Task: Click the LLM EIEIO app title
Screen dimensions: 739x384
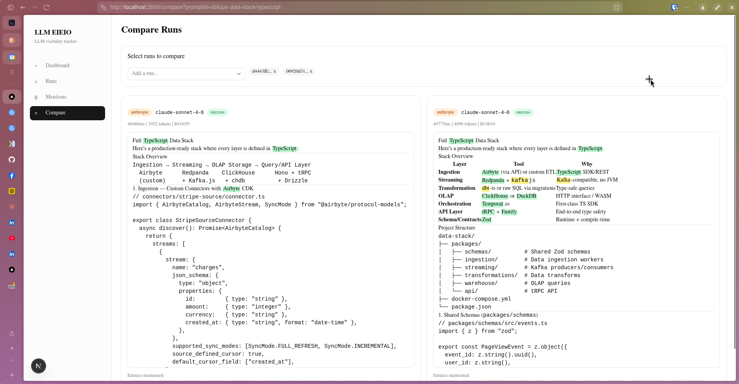Action: (53, 32)
